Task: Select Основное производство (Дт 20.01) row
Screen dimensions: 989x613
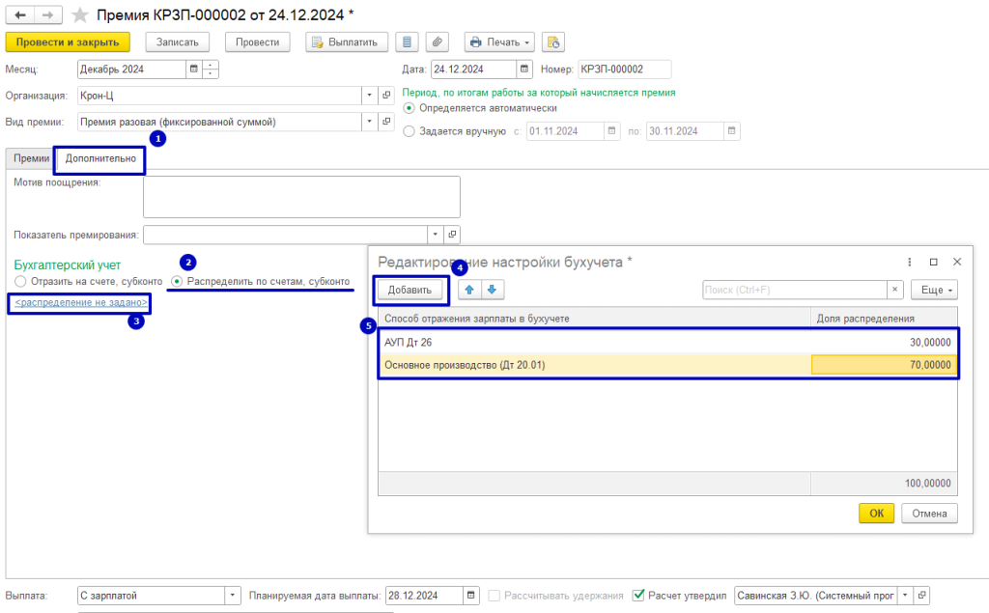Action: tap(668, 365)
